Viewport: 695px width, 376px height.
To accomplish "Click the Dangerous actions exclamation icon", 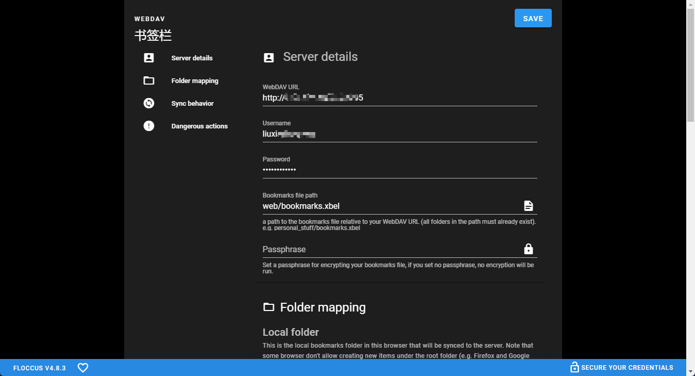I will [x=149, y=126].
